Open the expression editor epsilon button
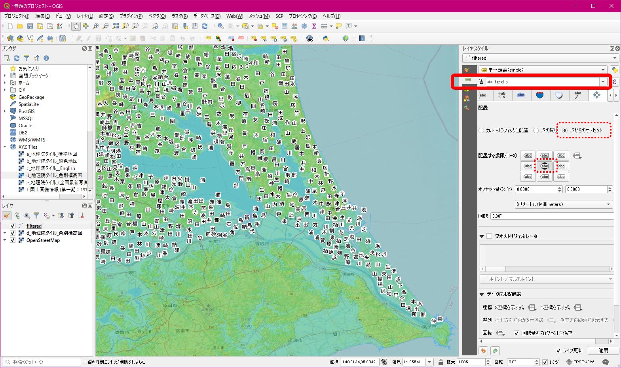 615,82
